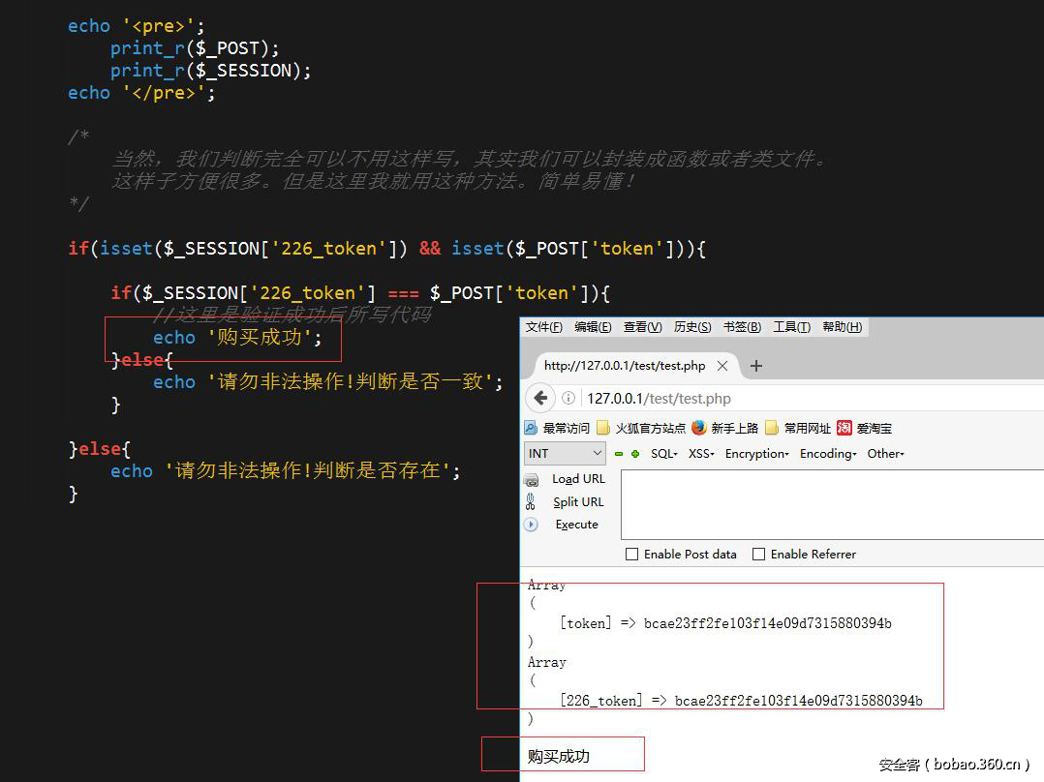Open the 文件(F) menu
The width and height of the screenshot is (1044, 782).
(x=543, y=327)
